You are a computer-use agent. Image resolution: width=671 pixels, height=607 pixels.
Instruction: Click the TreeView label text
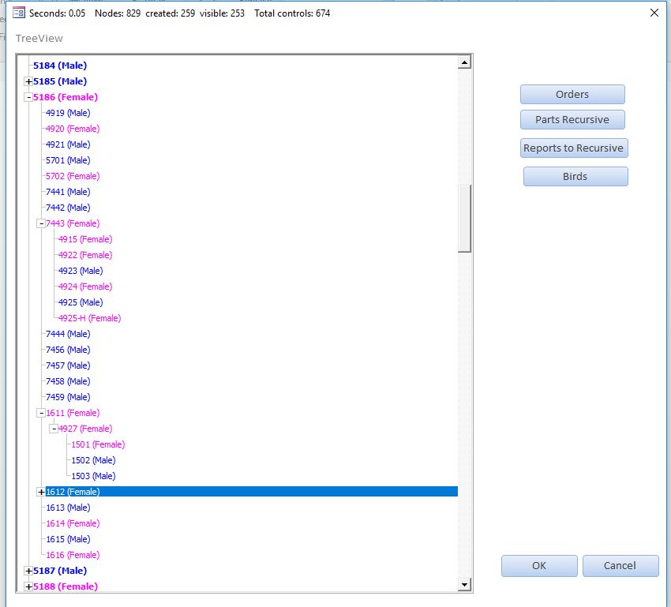[x=39, y=39]
